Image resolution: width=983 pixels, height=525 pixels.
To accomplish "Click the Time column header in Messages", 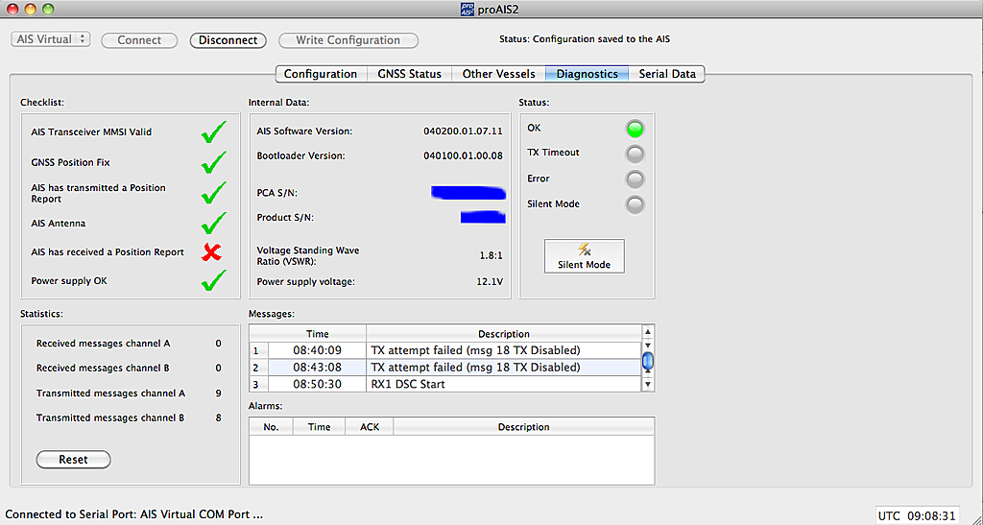I will [318, 334].
